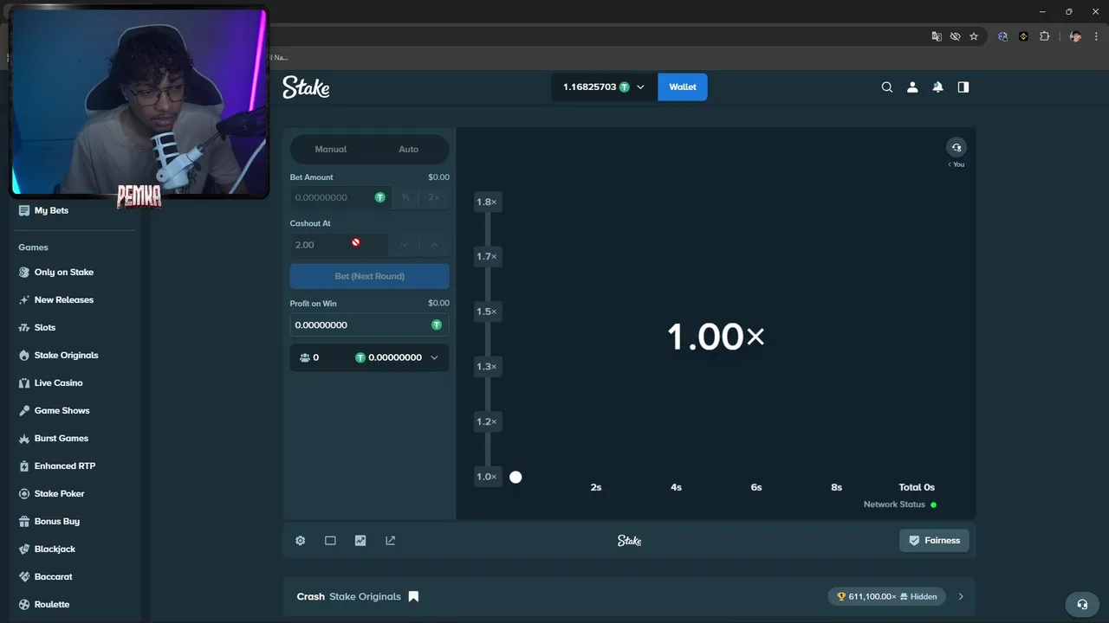Increase Cashout At with up chevron
The image size is (1109, 623).
(x=434, y=245)
